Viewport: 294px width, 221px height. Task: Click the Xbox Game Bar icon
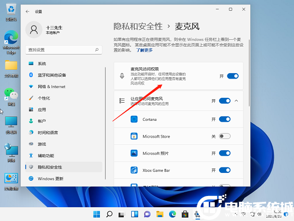134,170
